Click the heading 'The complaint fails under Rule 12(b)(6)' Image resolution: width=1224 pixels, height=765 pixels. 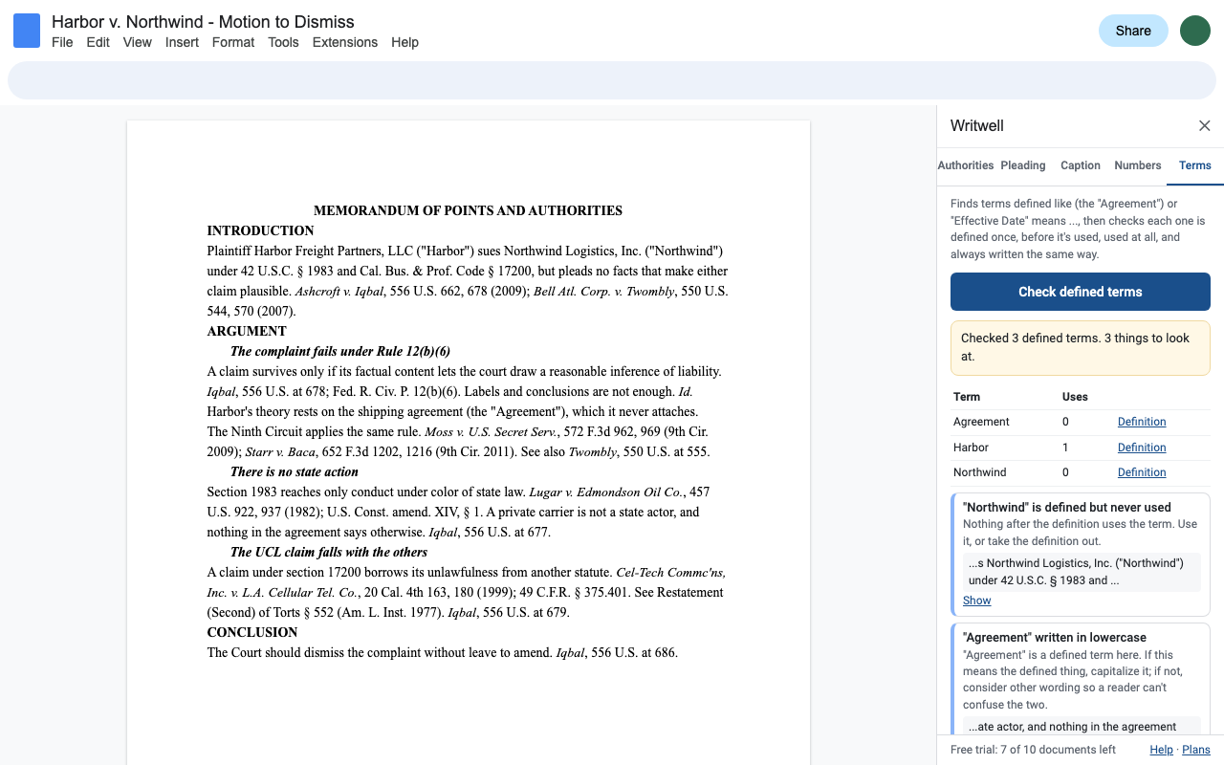pos(340,351)
